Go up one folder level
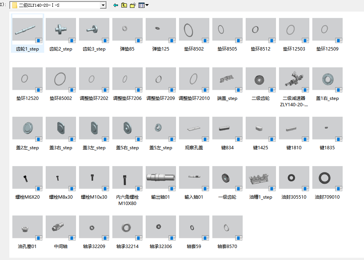 pos(124,5)
